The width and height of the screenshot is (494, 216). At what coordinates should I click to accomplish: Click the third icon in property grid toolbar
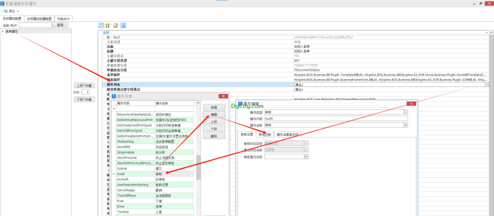[115, 25]
